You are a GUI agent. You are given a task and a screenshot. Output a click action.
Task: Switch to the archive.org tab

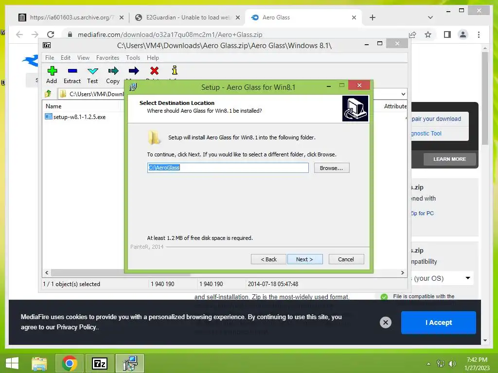click(x=71, y=17)
